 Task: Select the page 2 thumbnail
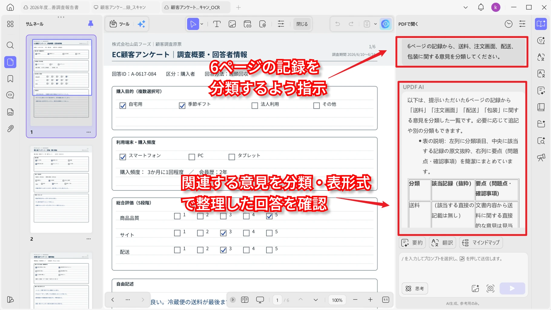tap(61, 189)
